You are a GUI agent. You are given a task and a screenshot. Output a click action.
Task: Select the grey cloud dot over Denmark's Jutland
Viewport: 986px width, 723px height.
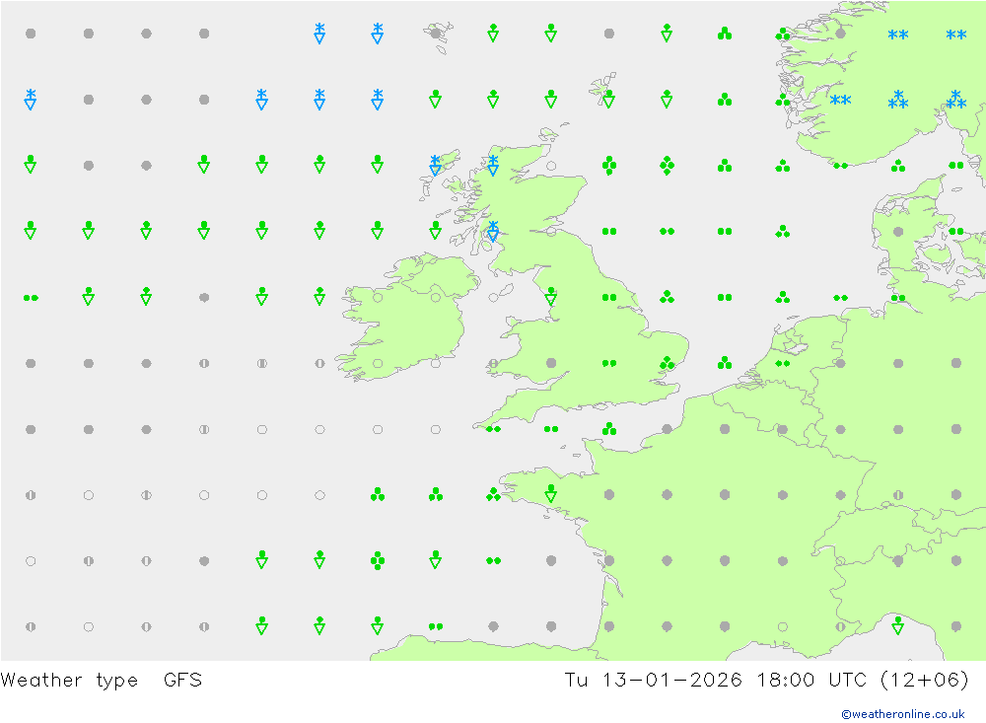[x=897, y=232]
